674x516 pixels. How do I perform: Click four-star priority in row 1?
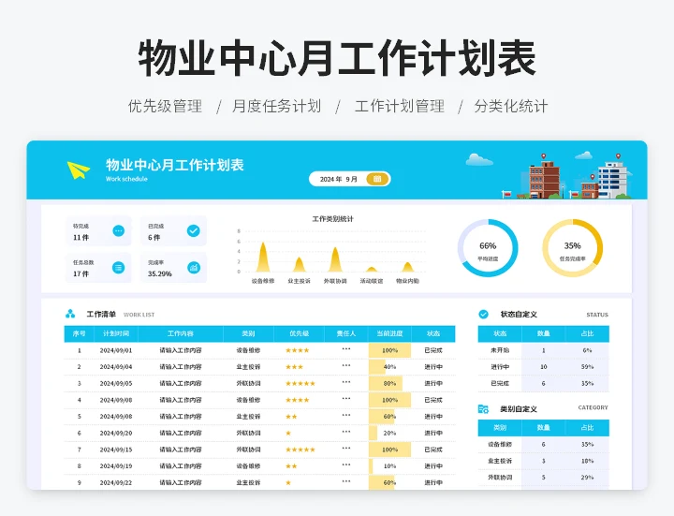point(298,350)
